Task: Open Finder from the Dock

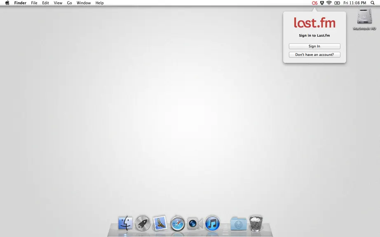Action: point(125,223)
